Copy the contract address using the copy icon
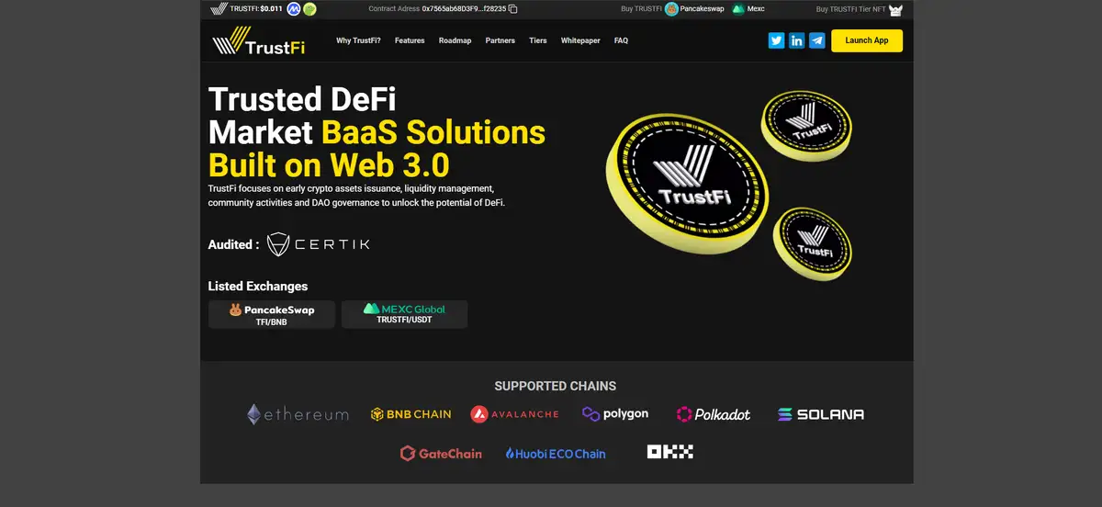The image size is (1102, 507). (513, 9)
